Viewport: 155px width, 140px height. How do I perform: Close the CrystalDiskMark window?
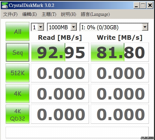tap(150, 5)
